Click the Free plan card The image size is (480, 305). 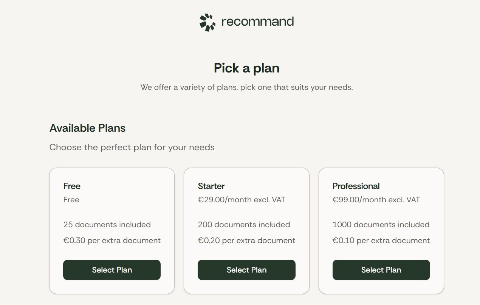111,211
